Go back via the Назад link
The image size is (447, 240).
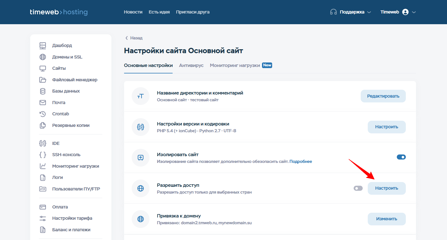point(134,38)
